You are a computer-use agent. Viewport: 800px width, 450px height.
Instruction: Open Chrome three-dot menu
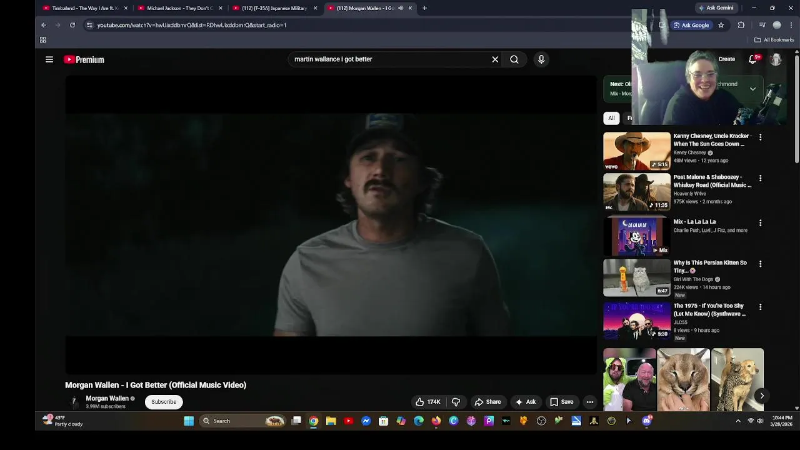point(791,25)
